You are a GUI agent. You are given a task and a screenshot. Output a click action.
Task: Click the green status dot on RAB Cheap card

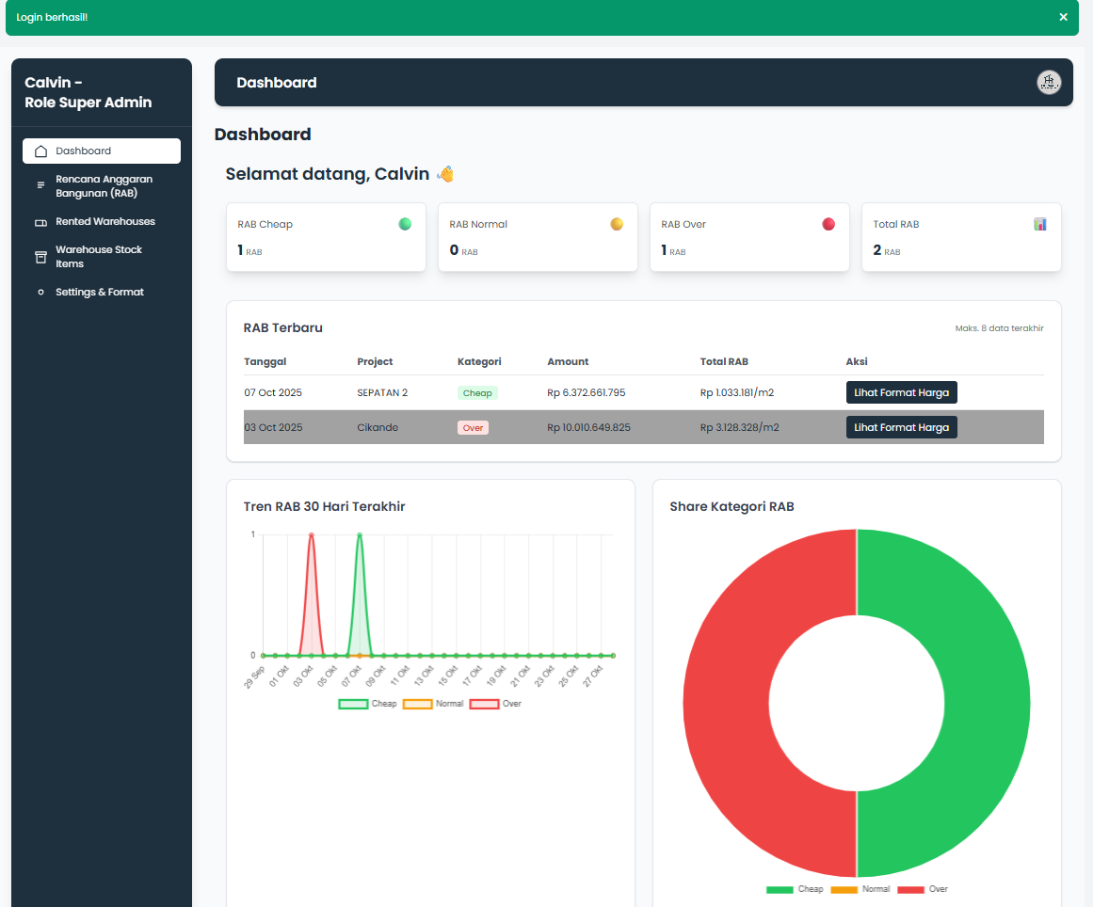406,224
